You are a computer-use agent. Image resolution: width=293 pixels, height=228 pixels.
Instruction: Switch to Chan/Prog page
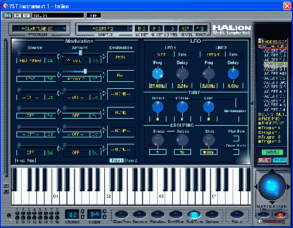[121, 215]
